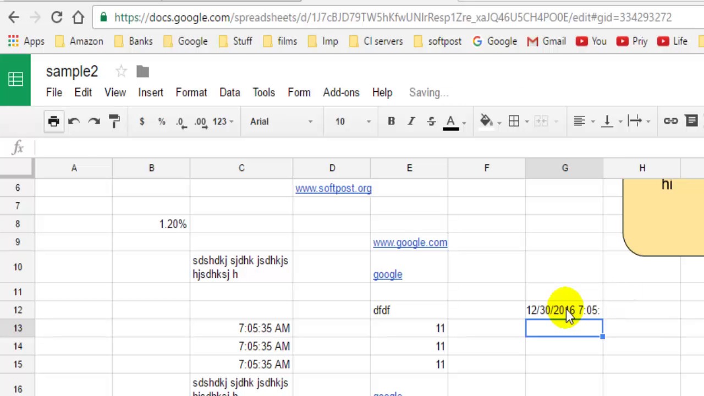Rename the sample2 document title
The width and height of the screenshot is (704, 396).
[x=71, y=71]
